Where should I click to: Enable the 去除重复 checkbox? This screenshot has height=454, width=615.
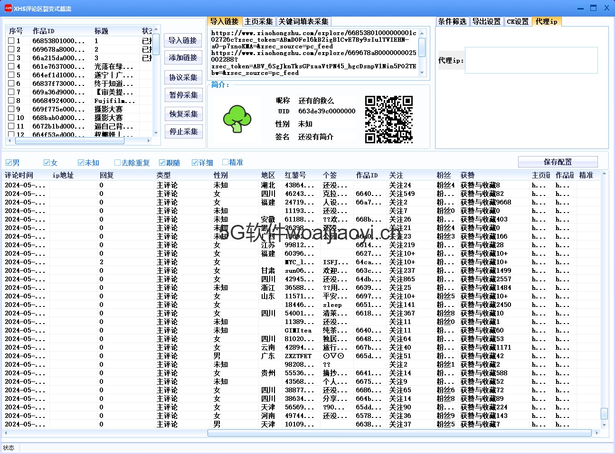coord(117,163)
